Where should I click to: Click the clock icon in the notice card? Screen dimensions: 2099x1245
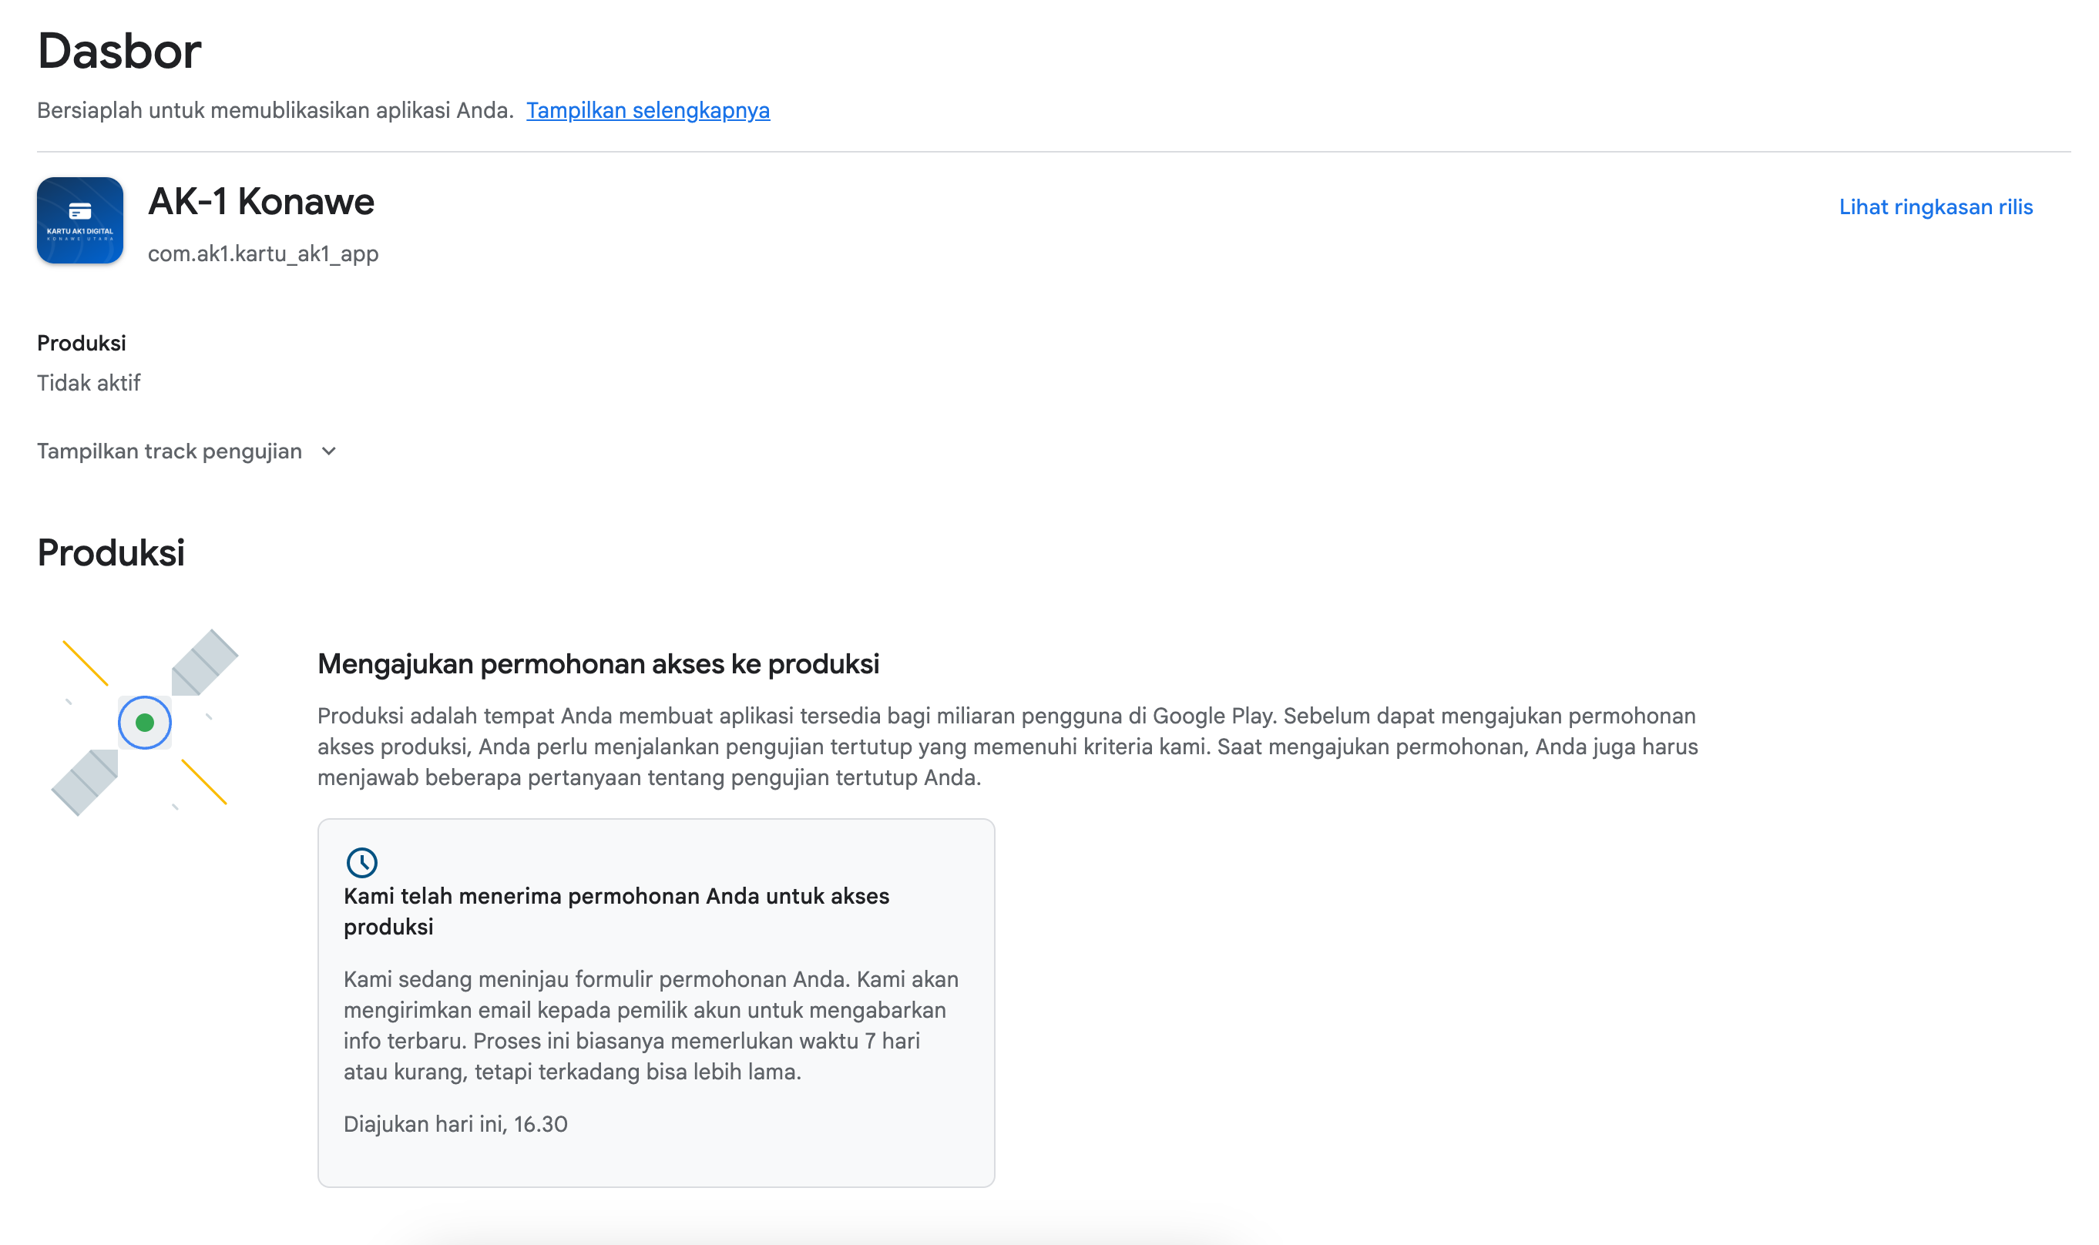(x=361, y=861)
